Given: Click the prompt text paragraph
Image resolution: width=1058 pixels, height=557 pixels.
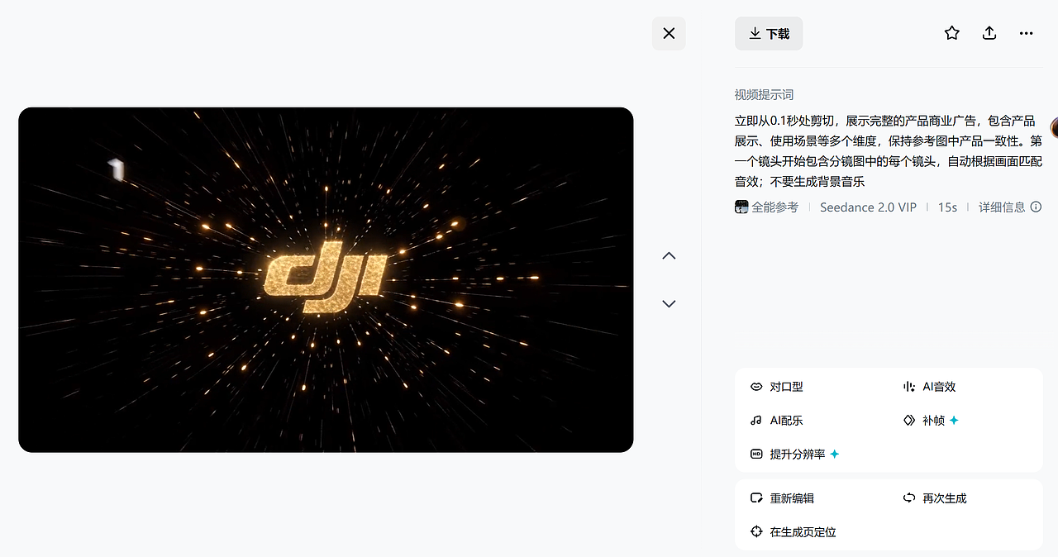Looking at the screenshot, I should (889, 151).
